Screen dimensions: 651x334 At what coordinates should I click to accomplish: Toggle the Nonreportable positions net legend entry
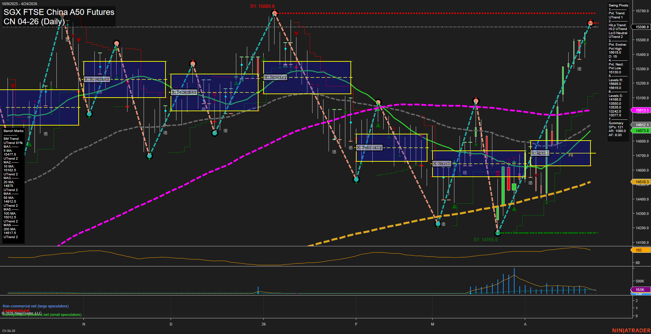coord(42,315)
